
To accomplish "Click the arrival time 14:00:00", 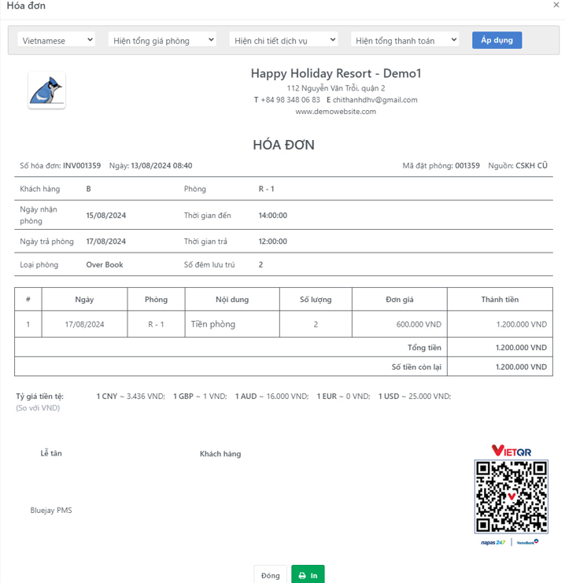I will pyautogui.click(x=273, y=216).
